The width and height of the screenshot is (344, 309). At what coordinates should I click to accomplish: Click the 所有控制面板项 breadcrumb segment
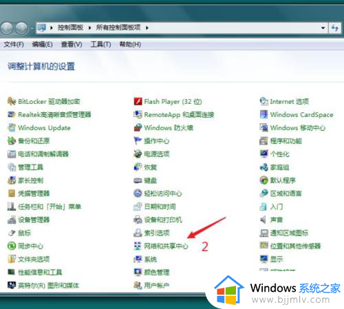pos(118,28)
